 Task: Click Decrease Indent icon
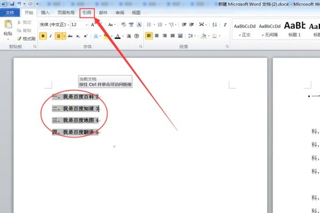click(x=184, y=24)
